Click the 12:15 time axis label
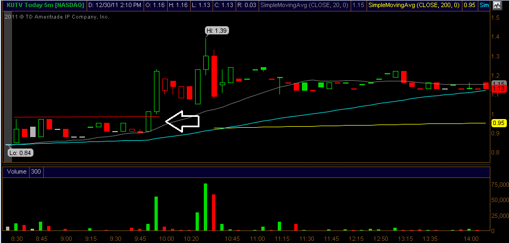 (356, 239)
